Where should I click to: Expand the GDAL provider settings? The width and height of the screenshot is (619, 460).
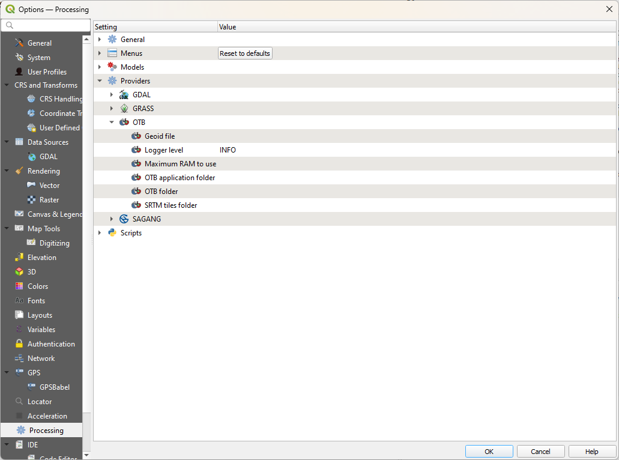(112, 95)
